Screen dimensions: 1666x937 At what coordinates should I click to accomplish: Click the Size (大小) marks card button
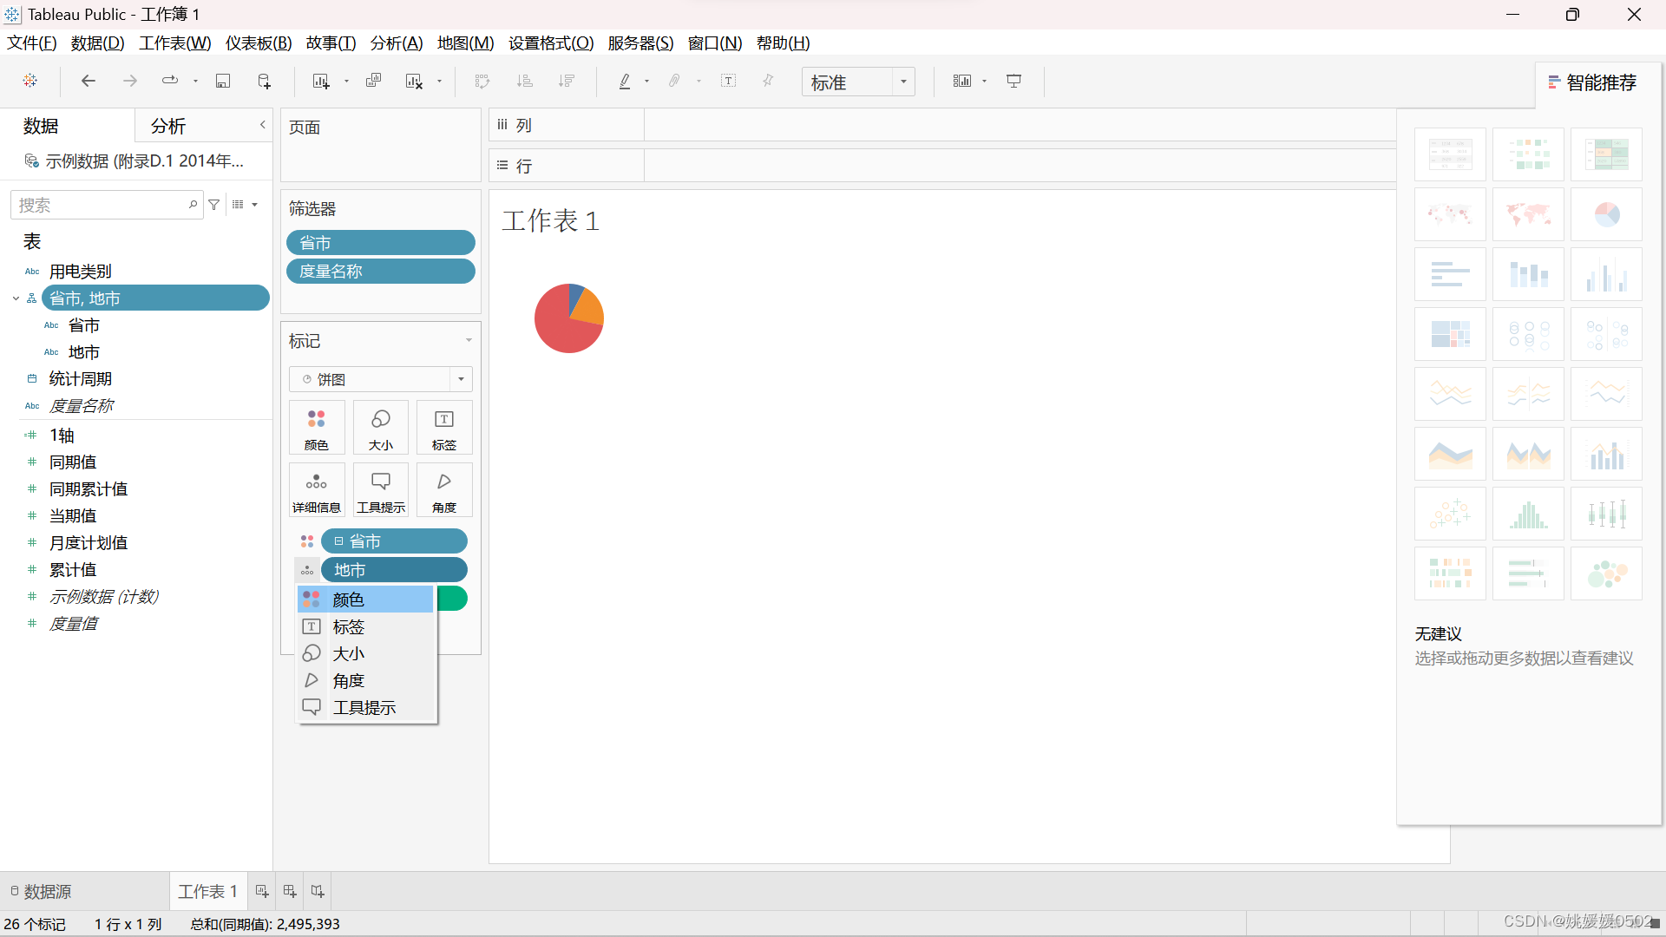point(380,428)
